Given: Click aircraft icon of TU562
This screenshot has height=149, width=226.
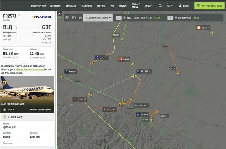Looking at the screenshot, I should pyautogui.click(x=89, y=95).
